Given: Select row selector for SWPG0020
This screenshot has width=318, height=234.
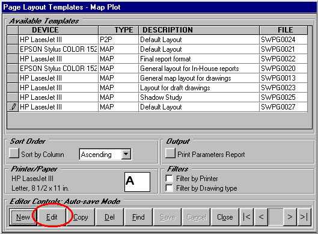Looking at the screenshot, I should click(13, 69).
